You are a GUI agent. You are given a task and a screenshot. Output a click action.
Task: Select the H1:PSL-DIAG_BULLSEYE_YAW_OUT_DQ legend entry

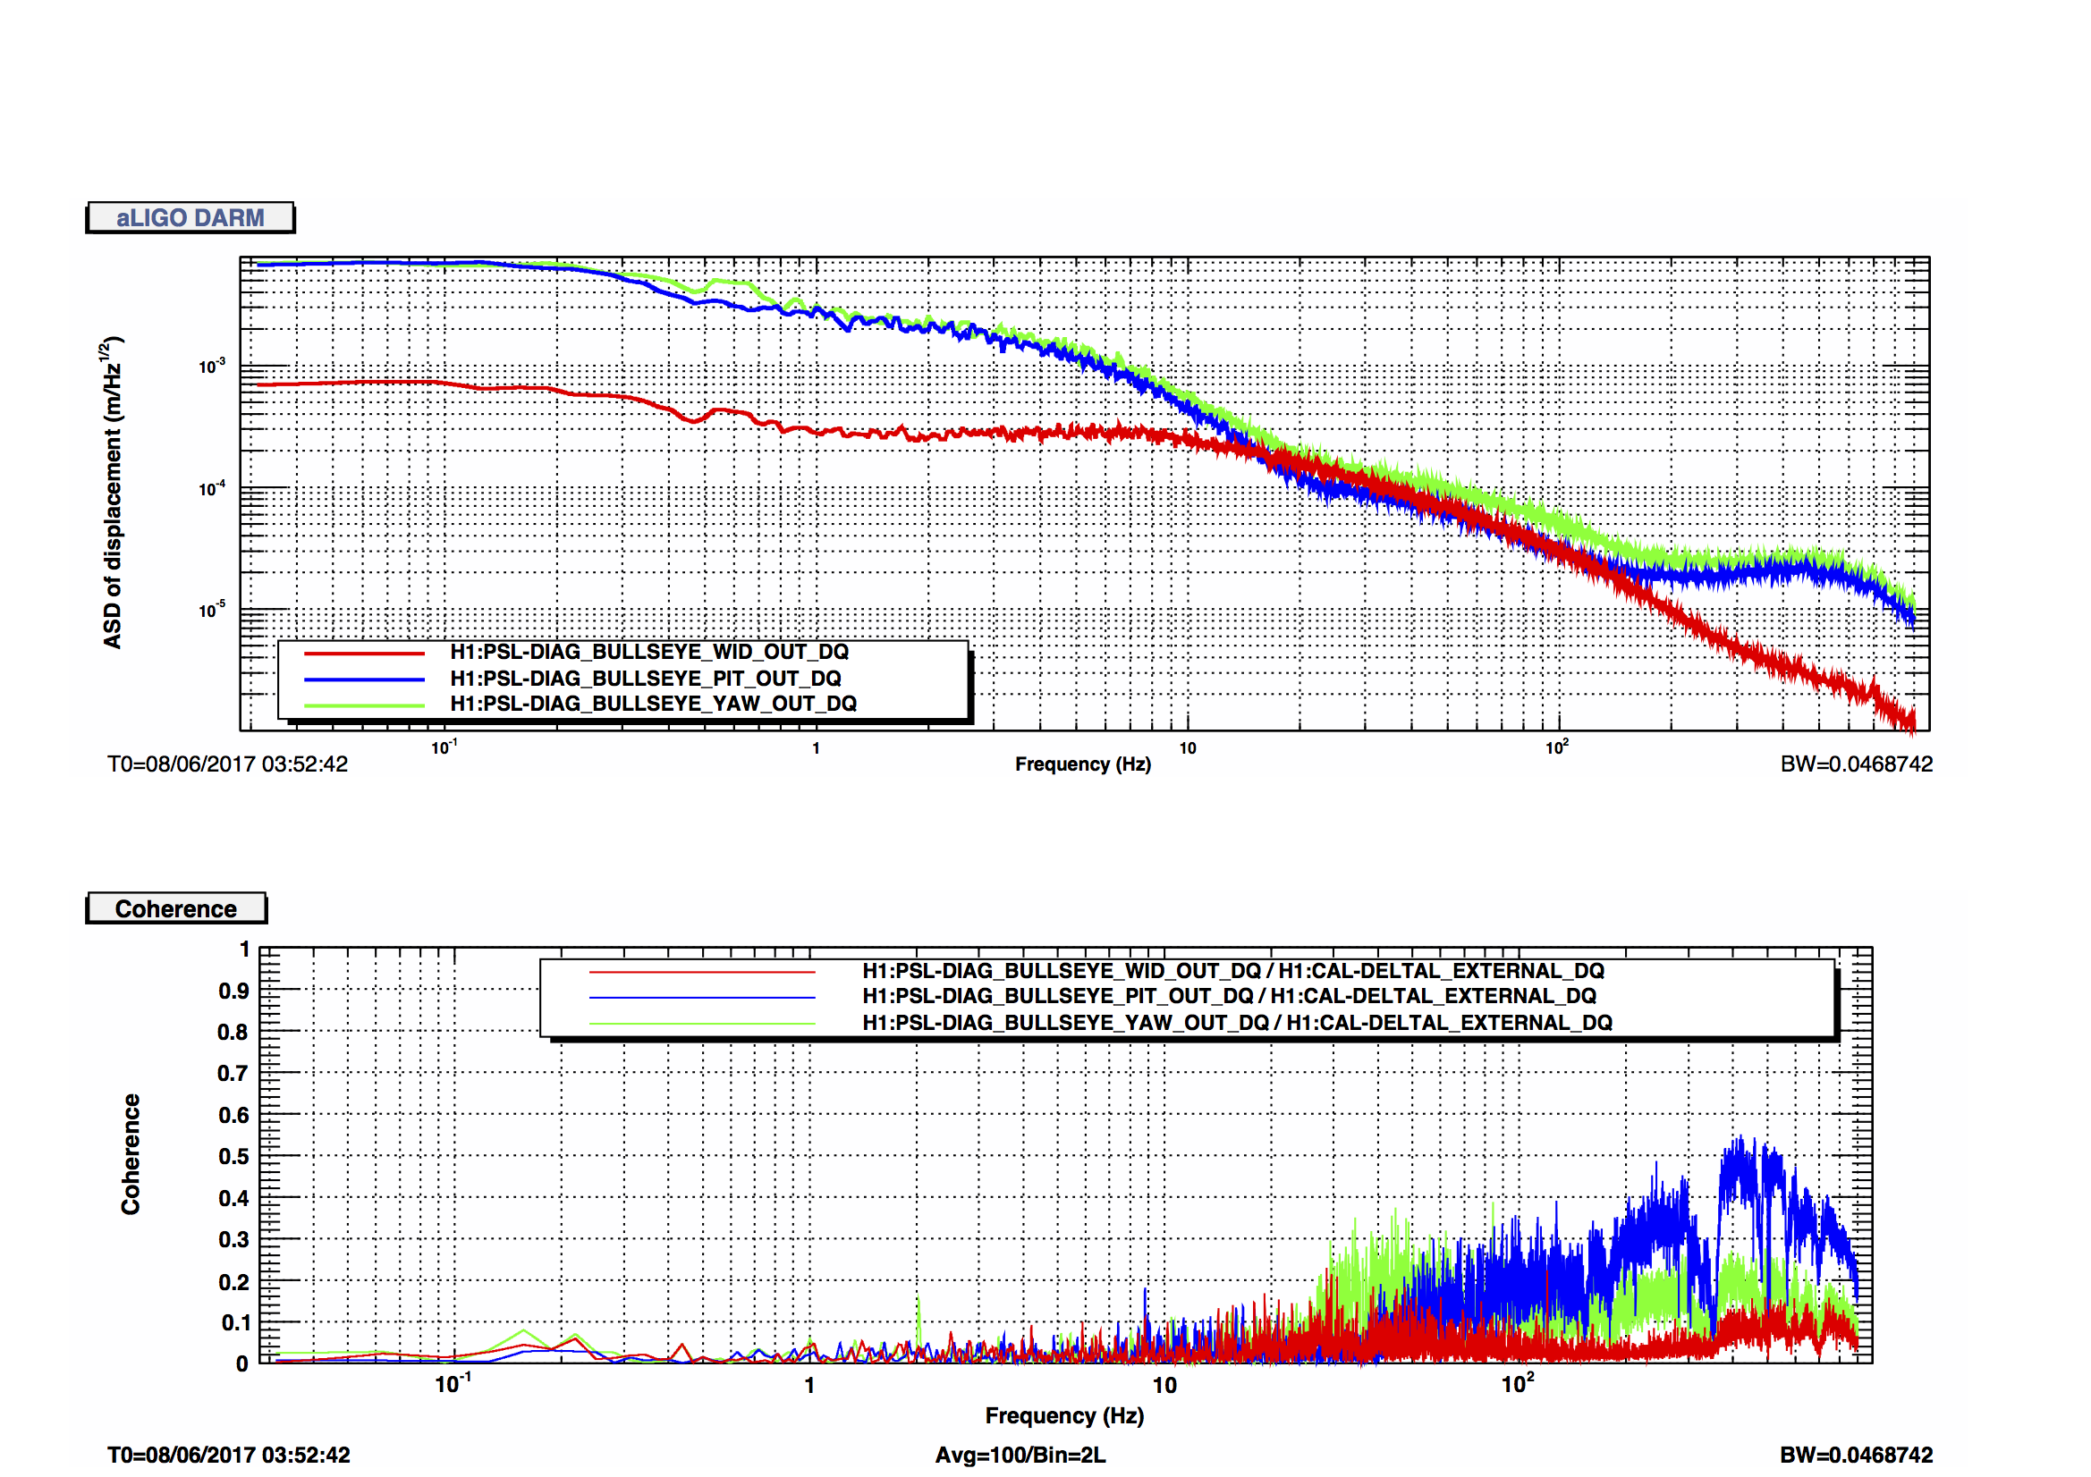(x=654, y=704)
